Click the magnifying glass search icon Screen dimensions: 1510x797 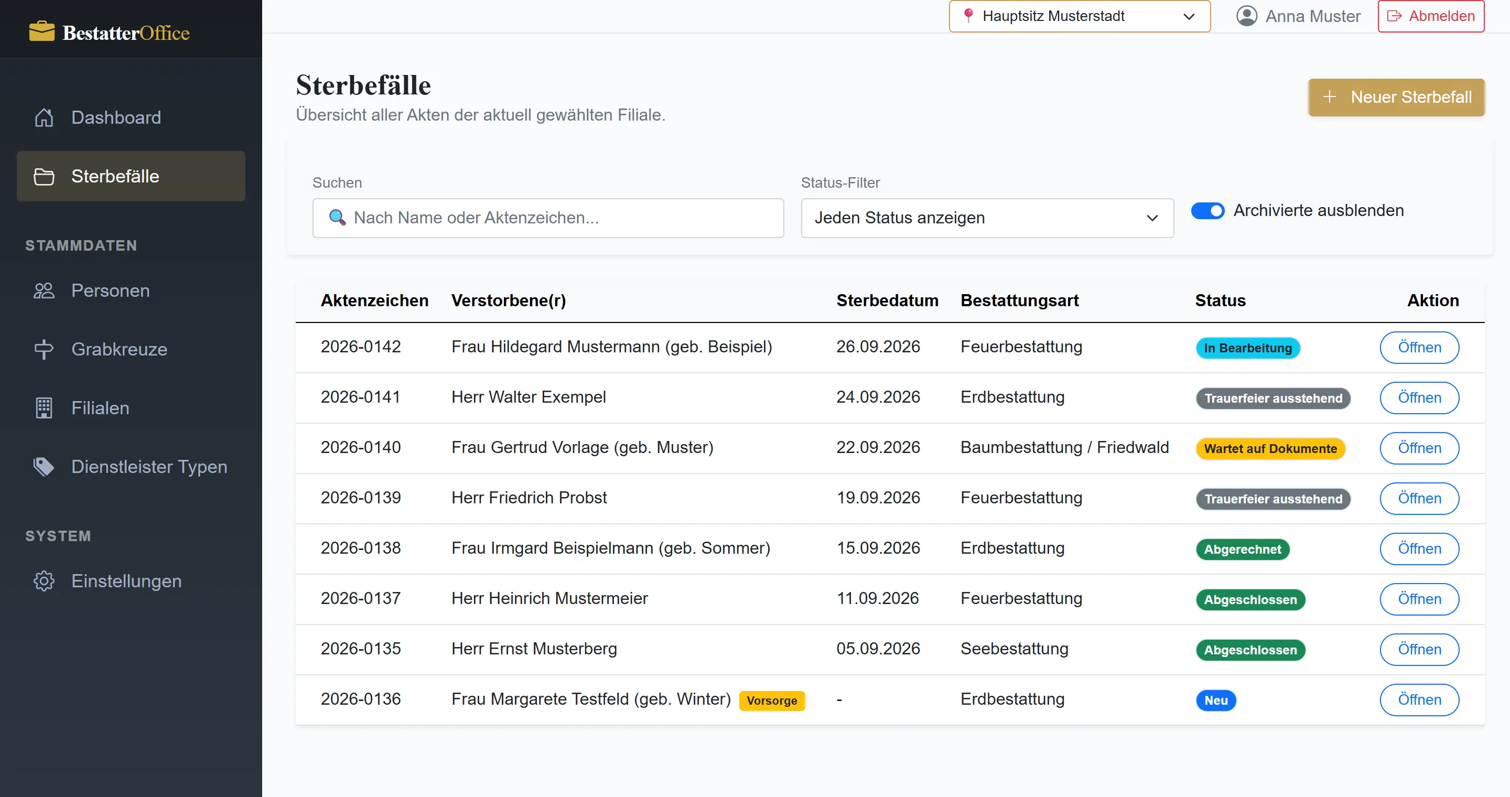(337, 218)
